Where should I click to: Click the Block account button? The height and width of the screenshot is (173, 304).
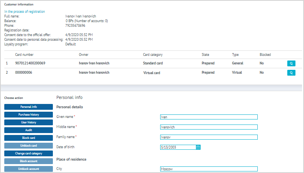click(x=28, y=161)
